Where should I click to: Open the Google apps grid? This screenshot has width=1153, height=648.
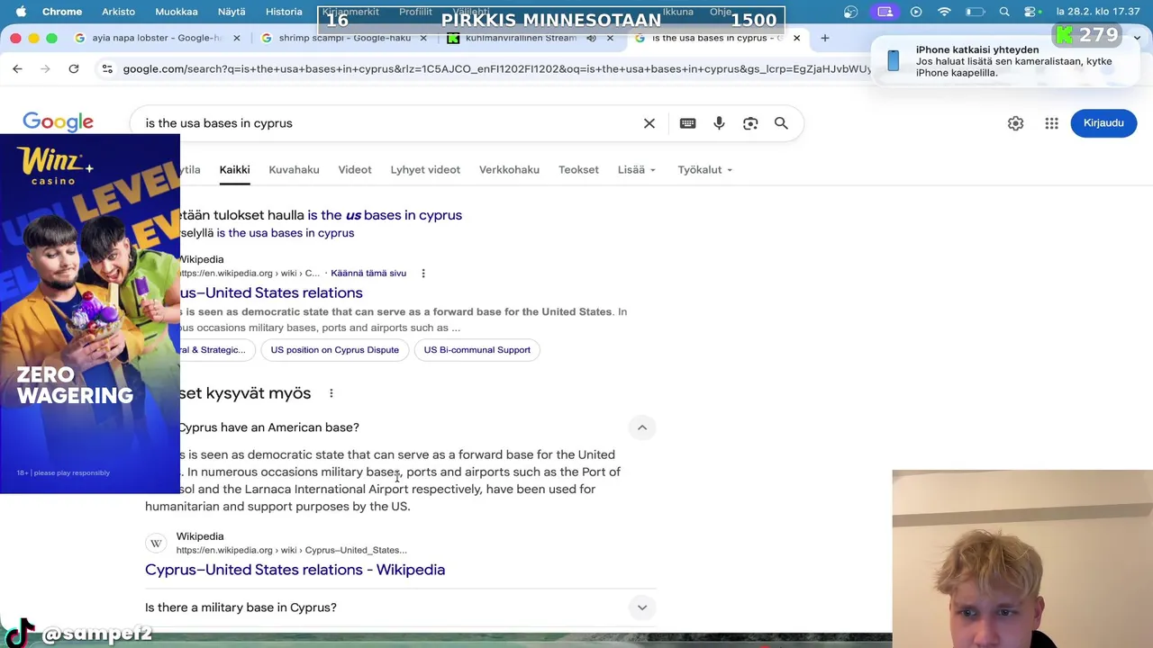coord(1051,123)
